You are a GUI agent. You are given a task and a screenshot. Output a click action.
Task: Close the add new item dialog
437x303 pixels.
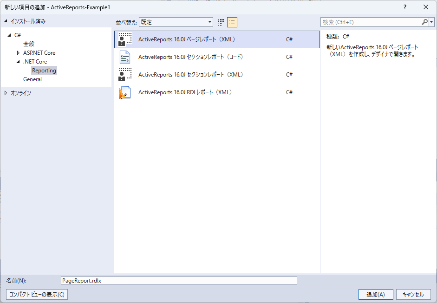426,7
